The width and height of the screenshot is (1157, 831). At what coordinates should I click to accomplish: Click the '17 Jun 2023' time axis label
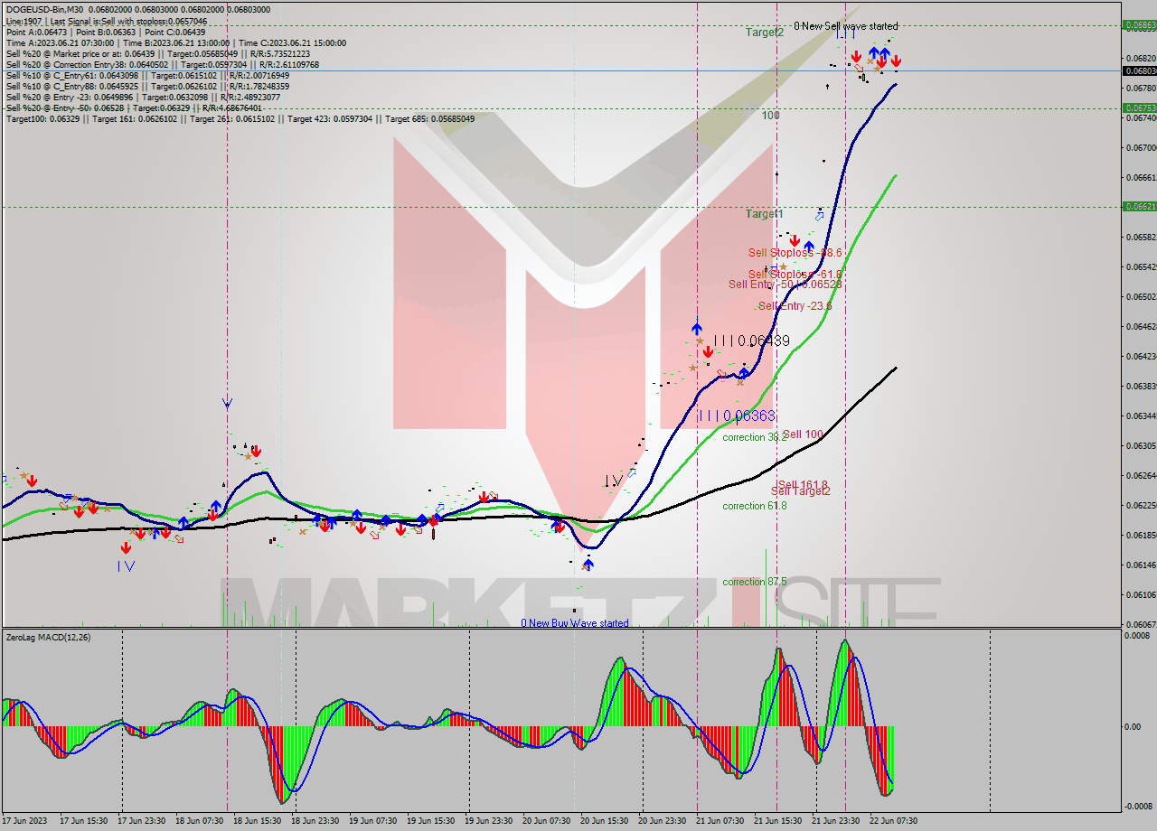coord(25,821)
